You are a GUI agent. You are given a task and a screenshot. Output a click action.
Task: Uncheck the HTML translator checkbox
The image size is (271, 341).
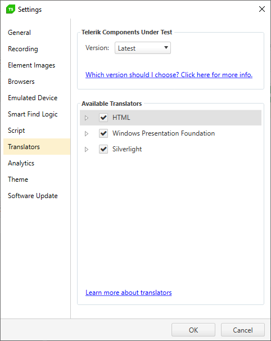coord(103,118)
